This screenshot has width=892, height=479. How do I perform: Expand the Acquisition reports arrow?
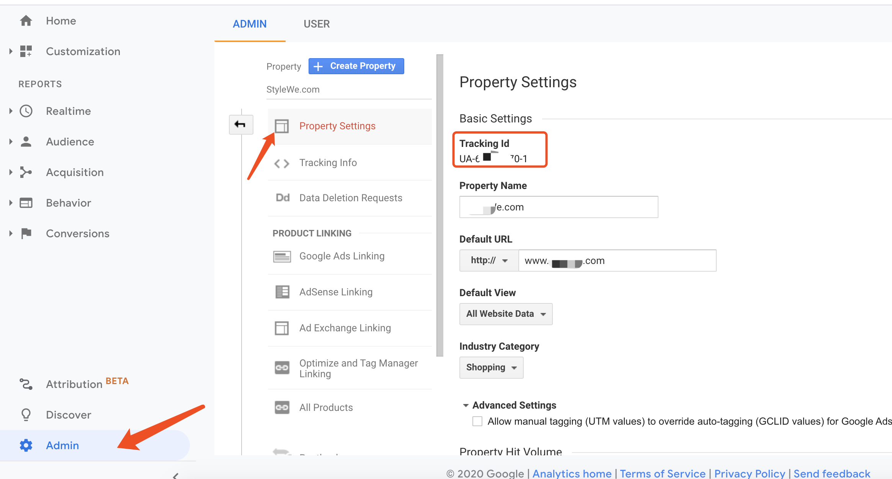[11, 172]
